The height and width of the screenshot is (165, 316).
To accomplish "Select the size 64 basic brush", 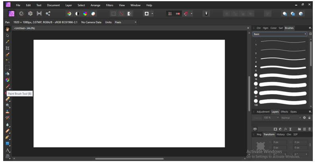I will pos(281,93).
